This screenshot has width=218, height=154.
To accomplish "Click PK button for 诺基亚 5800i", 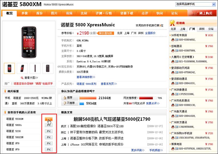I will [x=49, y=125].
